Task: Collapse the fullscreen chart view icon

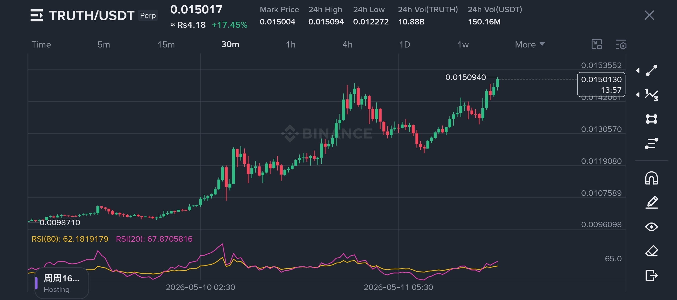Action: tap(597, 44)
